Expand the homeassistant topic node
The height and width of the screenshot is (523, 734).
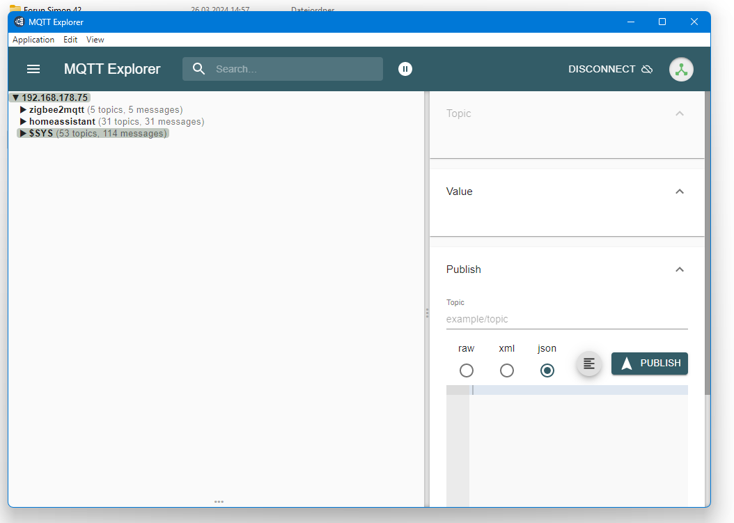23,122
